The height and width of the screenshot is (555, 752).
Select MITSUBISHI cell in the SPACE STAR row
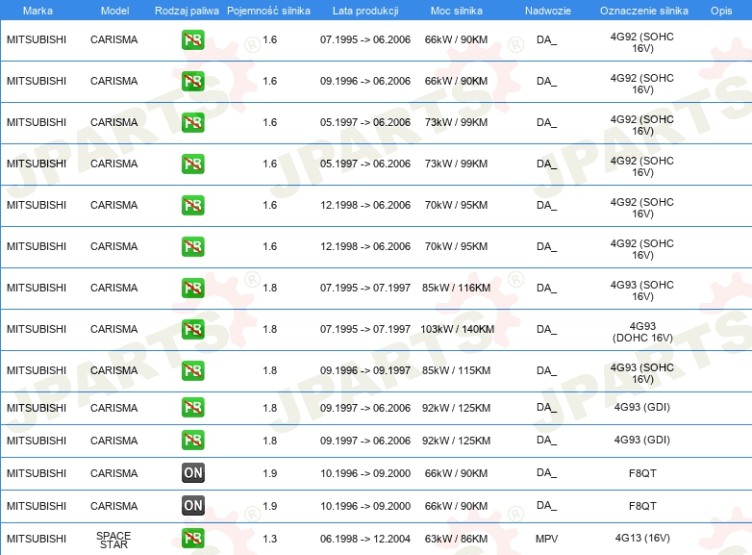coord(37,539)
